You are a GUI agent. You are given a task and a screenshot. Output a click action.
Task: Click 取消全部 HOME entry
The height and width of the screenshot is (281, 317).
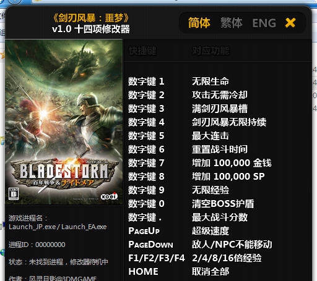point(178,272)
